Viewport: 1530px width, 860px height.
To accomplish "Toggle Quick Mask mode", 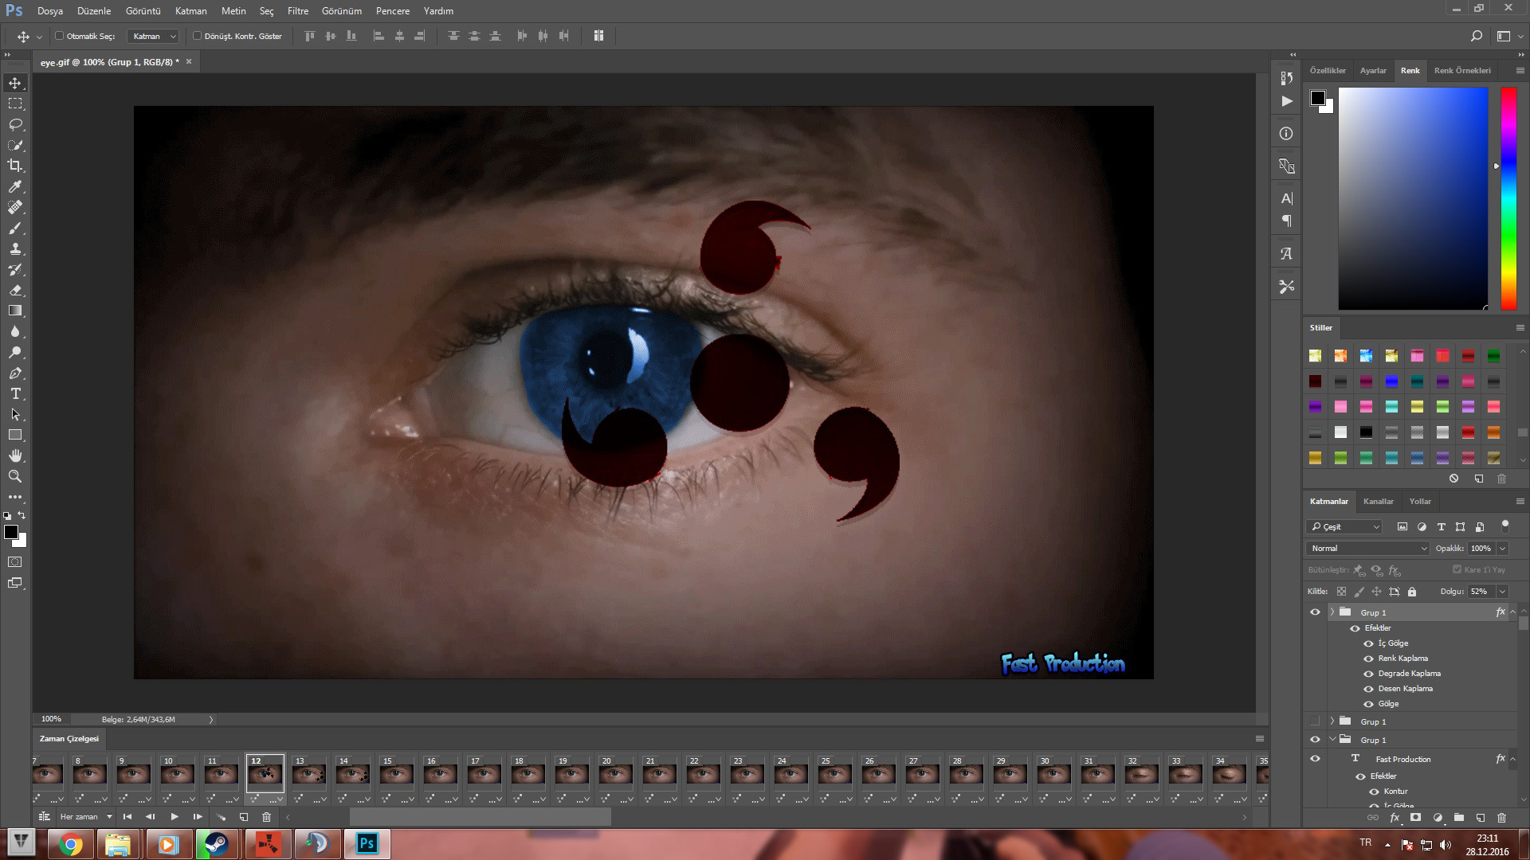I will tap(15, 562).
